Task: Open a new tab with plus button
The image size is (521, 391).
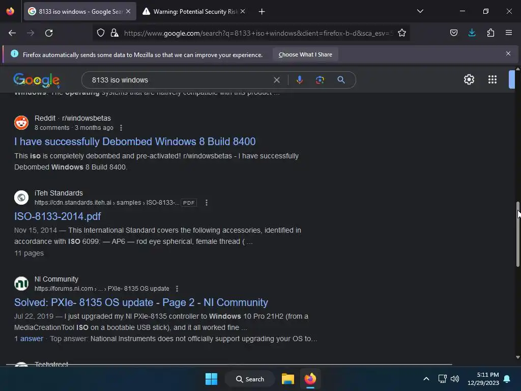Action: click(262, 12)
